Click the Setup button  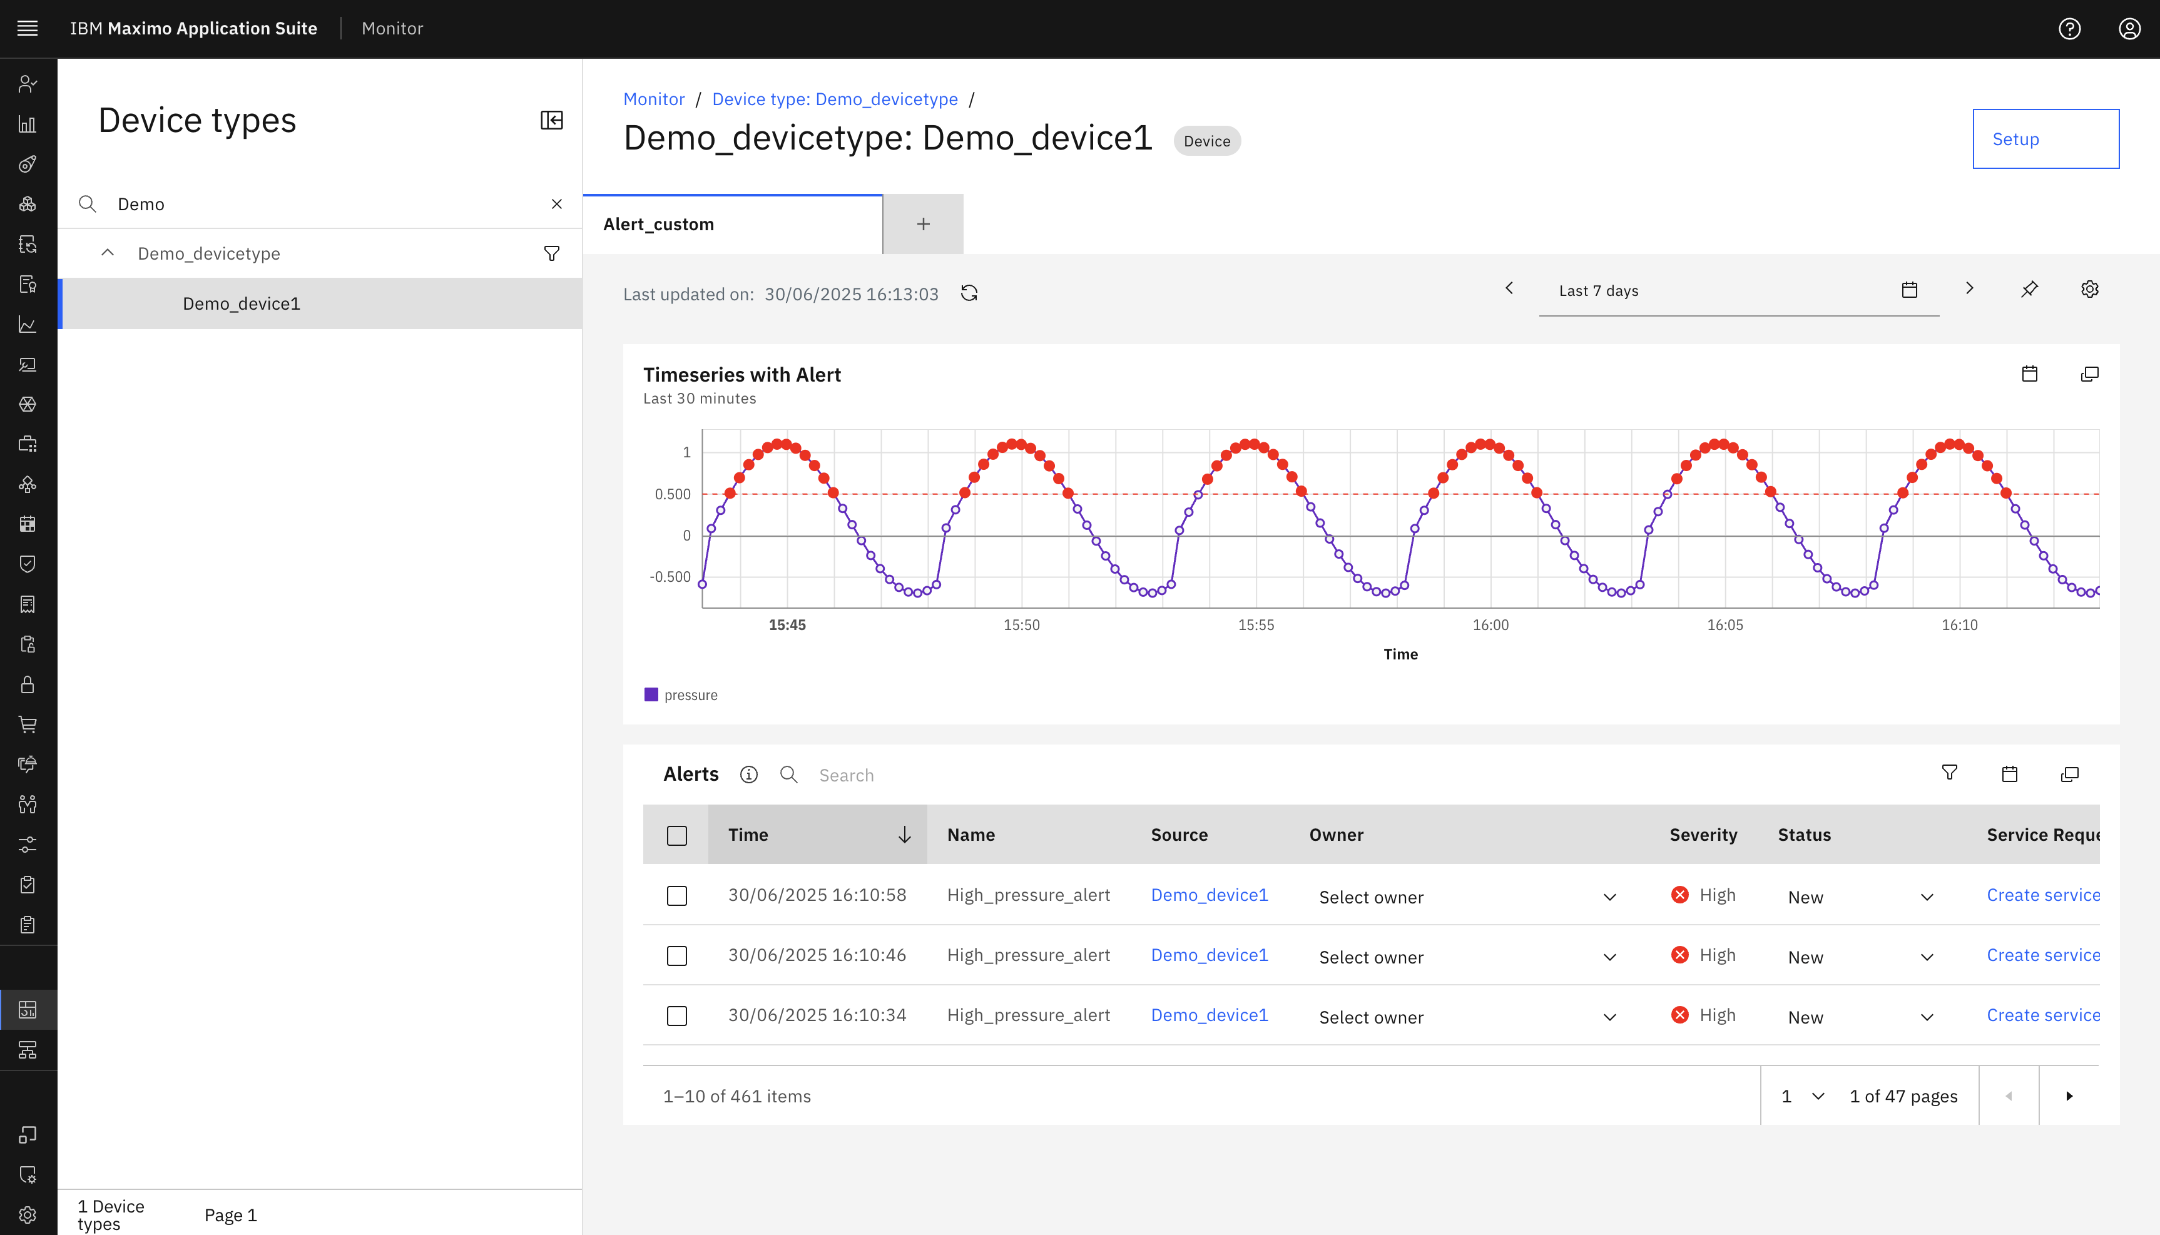(x=2045, y=139)
